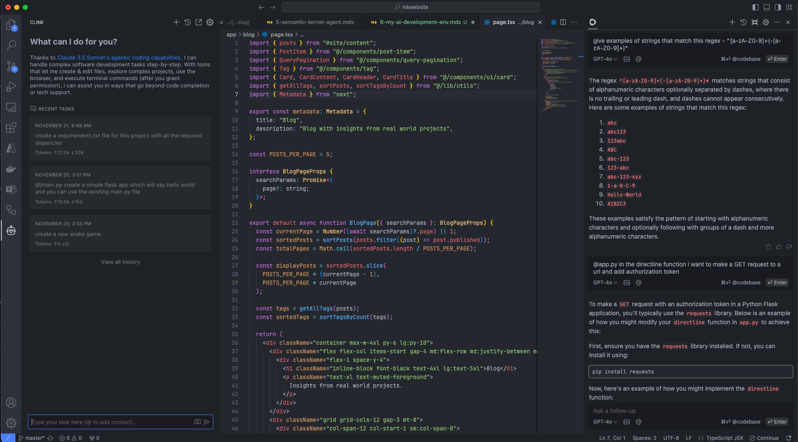The image size is (798, 442).
Task: Open the Docker view in the activity bar
Action: pyautogui.click(x=11, y=169)
